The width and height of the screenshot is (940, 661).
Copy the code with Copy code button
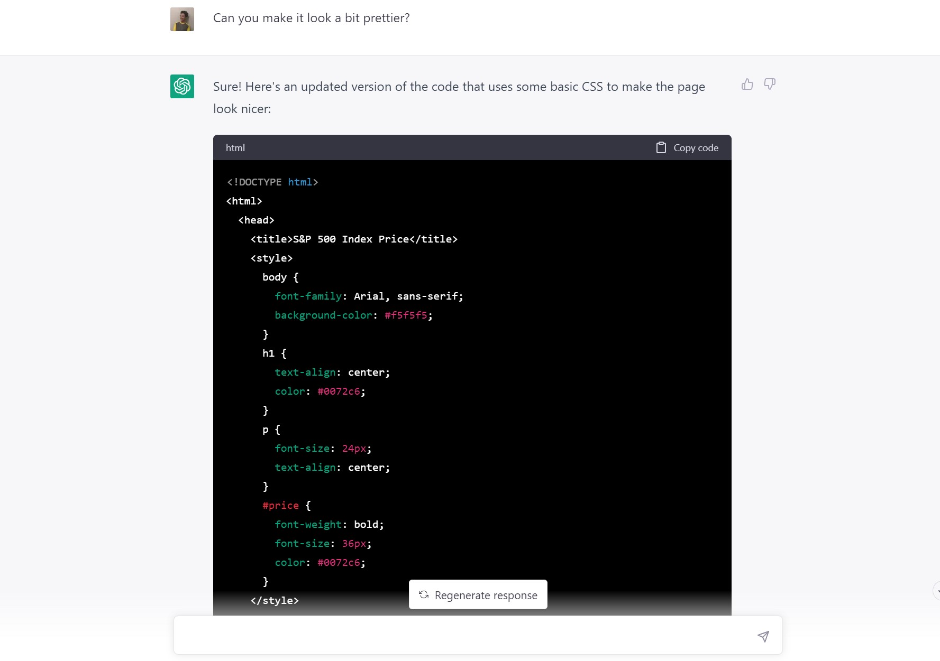point(687,147)
